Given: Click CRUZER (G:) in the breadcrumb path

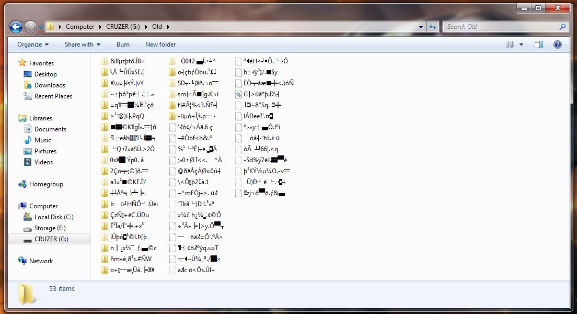Looking at the screenshot, I should point(122,26).
